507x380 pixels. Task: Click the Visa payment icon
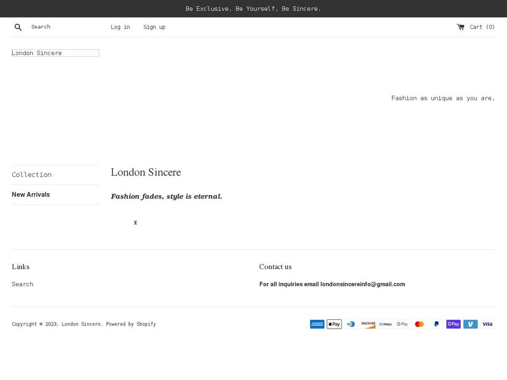(487, 324)
